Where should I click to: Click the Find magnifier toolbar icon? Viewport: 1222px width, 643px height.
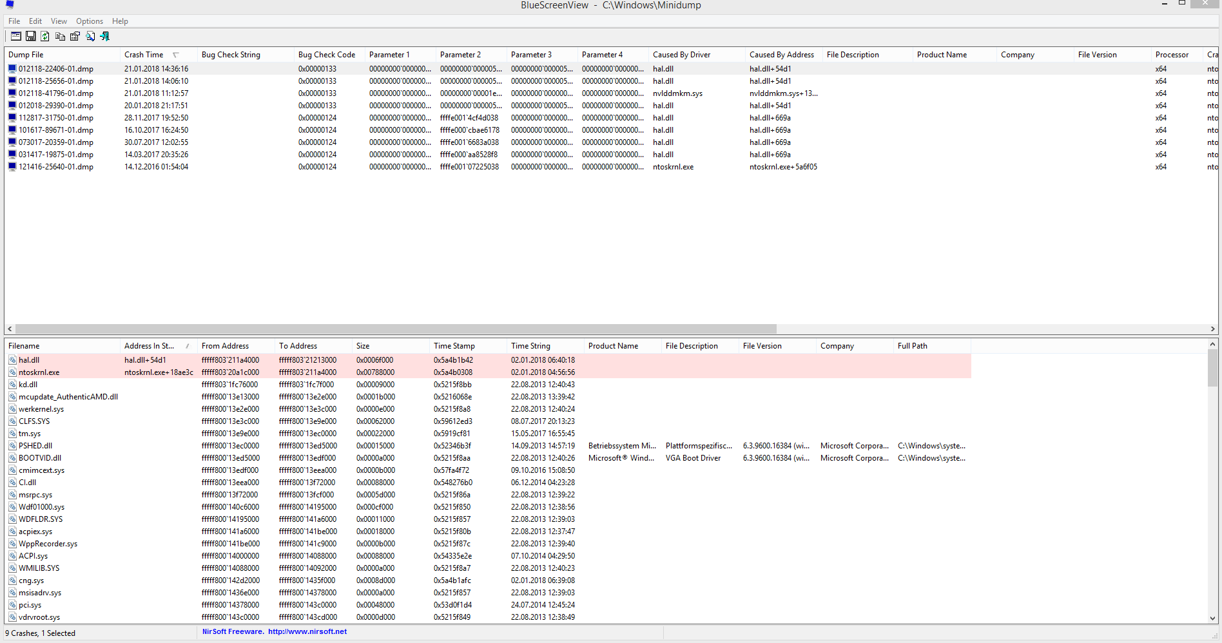(x=90, y=37)
